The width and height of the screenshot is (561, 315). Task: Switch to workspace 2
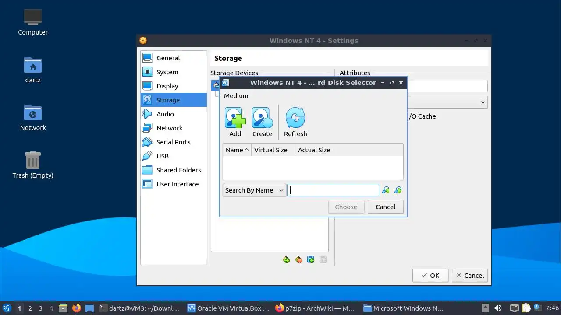pos(30,308)
